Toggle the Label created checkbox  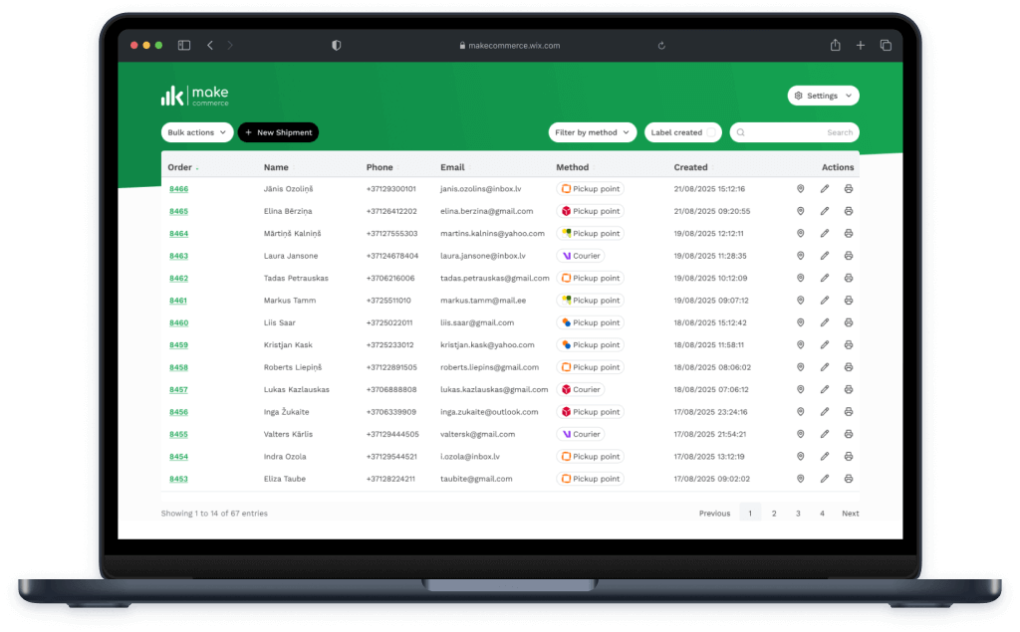tap(712, 132)
